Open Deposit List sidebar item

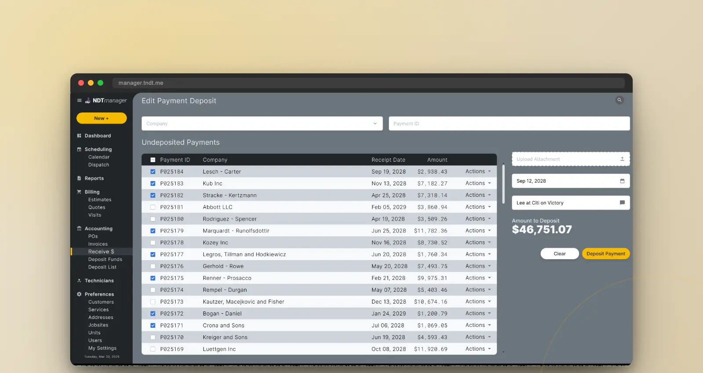(102, 267)
